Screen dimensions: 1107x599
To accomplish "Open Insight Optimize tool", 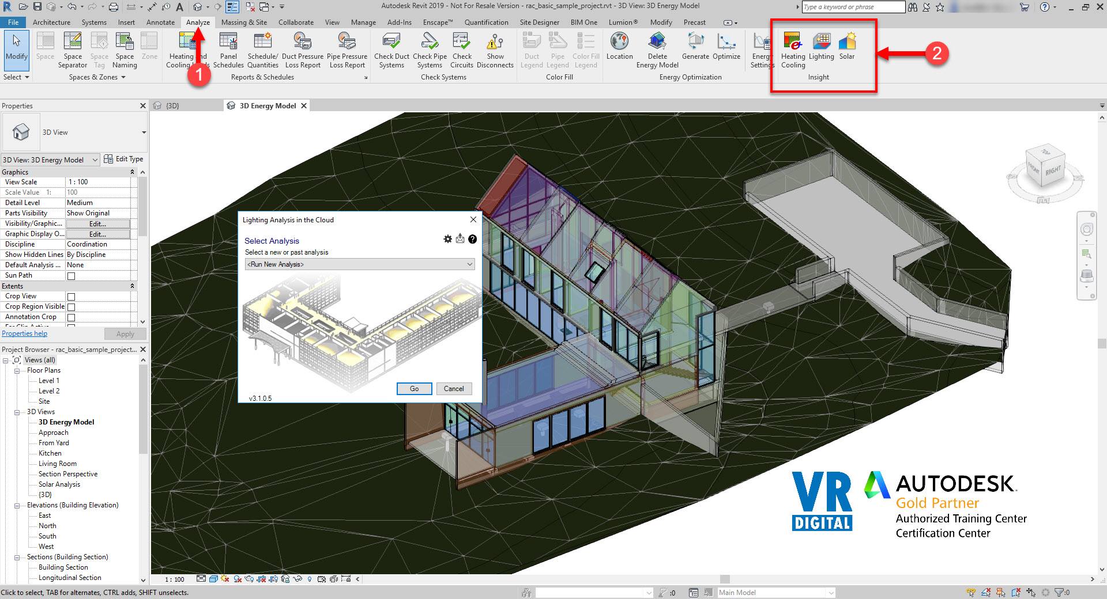I will tap(726, 46).
